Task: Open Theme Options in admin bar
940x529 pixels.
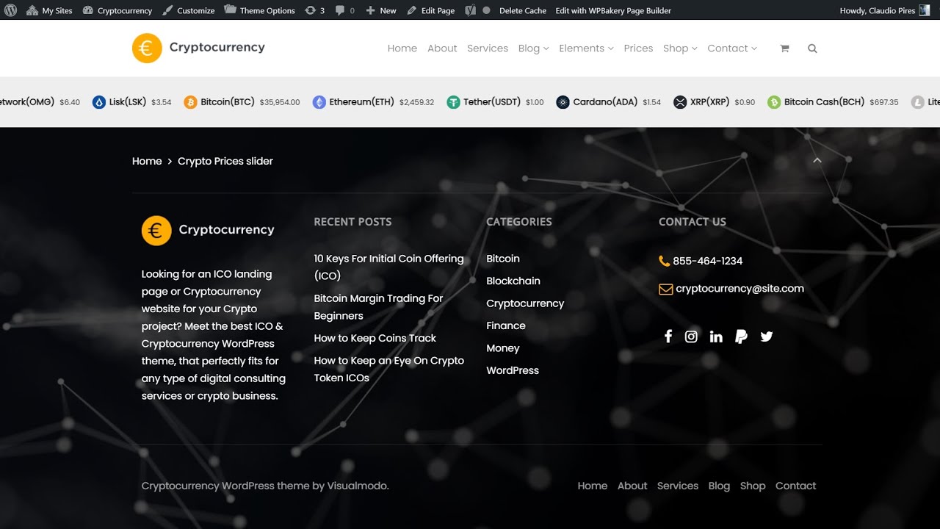Action: 260,10
